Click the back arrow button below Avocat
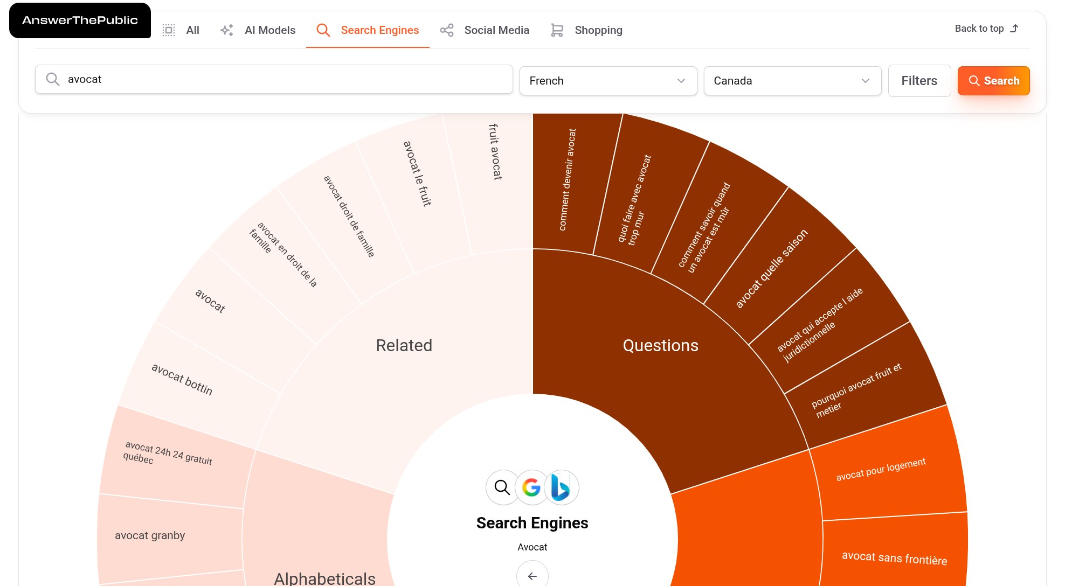 tap(532, 575)
